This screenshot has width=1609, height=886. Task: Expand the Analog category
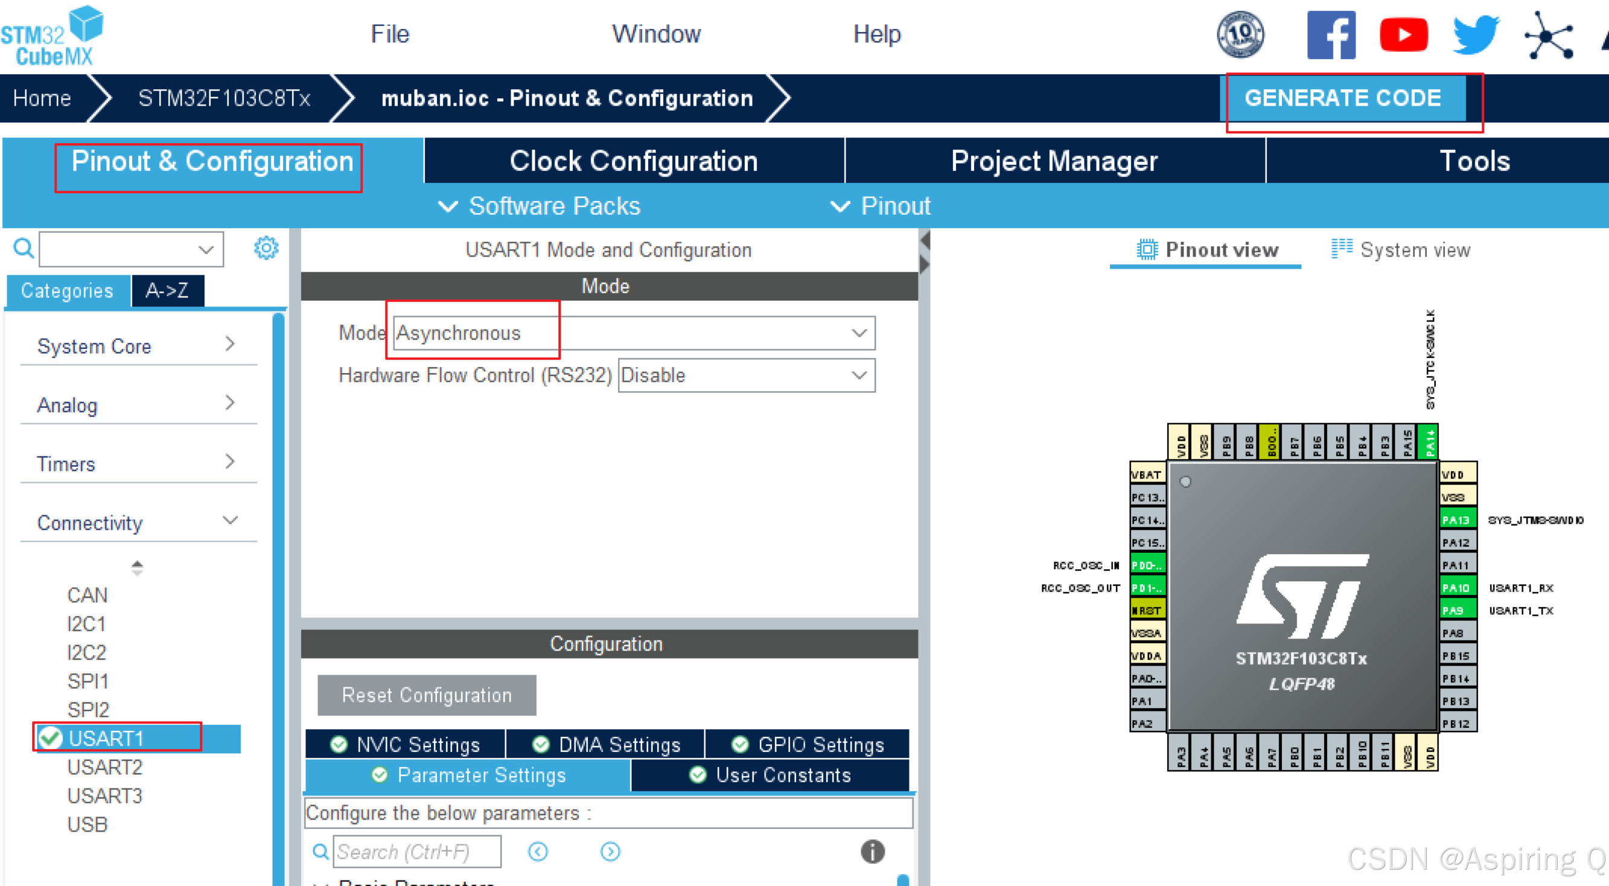pyautogui.click(x=139, y=404)
